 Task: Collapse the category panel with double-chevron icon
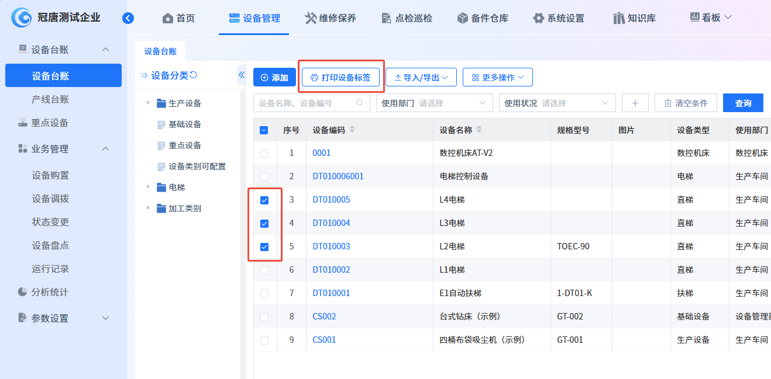(241, 75)
